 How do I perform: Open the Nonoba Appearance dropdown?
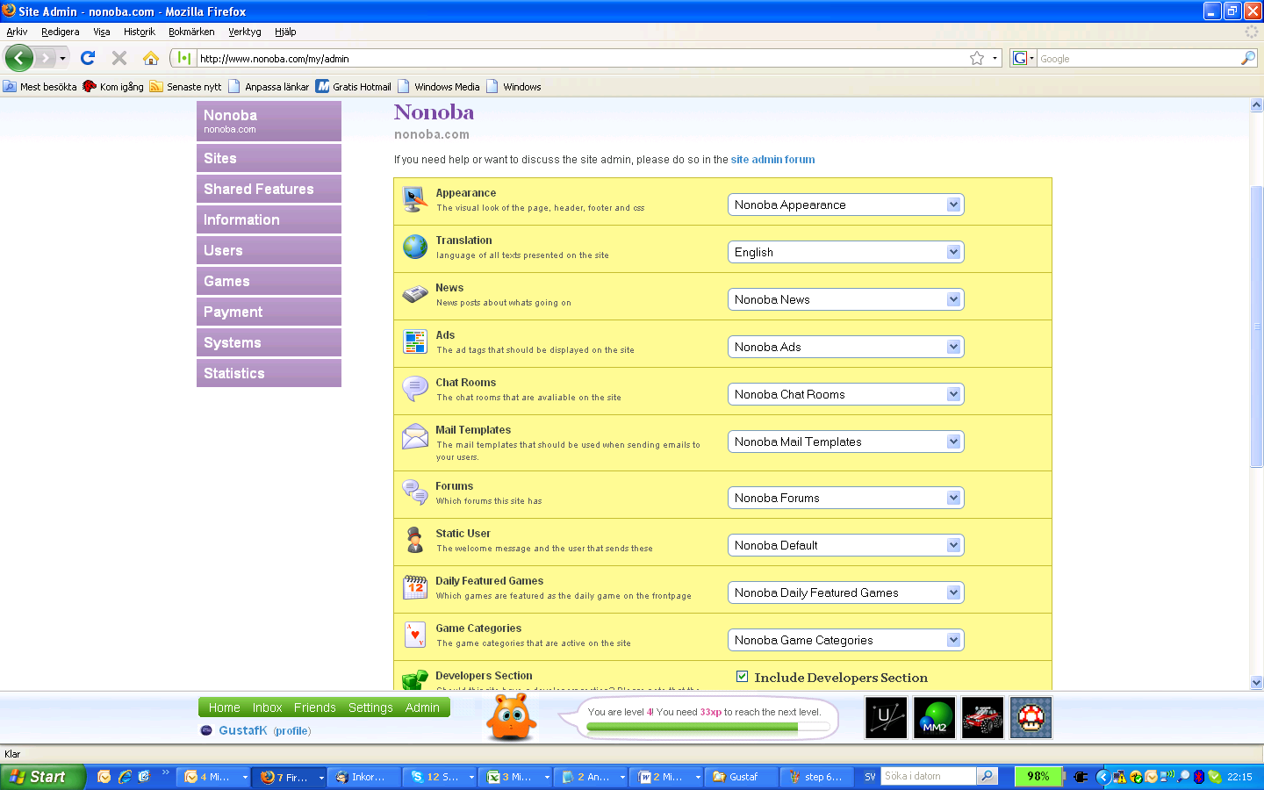coord(846,205)
